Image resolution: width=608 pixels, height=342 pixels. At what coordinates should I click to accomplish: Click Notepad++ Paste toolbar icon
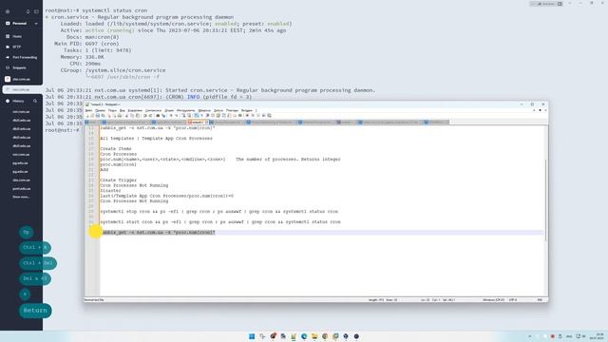coord(138,116)
